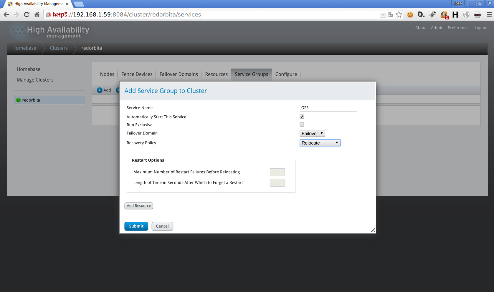Viewport: 494px width, 292px height.
Task: Submit the new service group
Action: pos(136,226)
